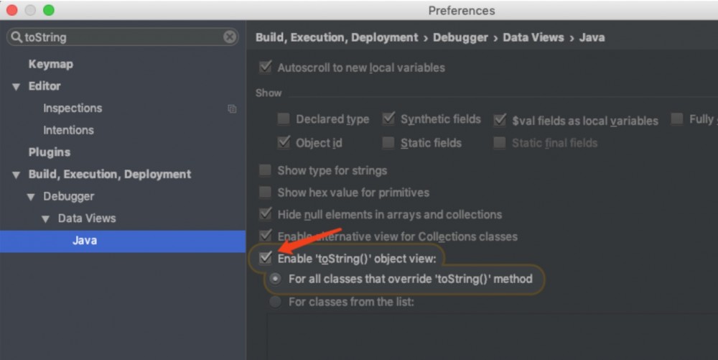Click the copy icon beside Inspections
The width and height of the screenshot is (718, 360).
[232, 109]
